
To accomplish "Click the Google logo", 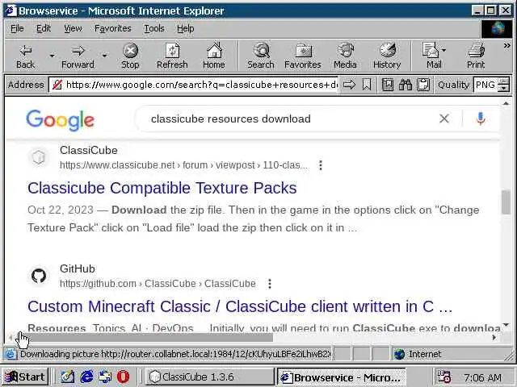I will tap(60, 120).
